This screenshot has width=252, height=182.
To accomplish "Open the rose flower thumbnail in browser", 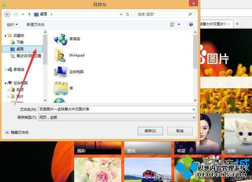I will [98, 170].
